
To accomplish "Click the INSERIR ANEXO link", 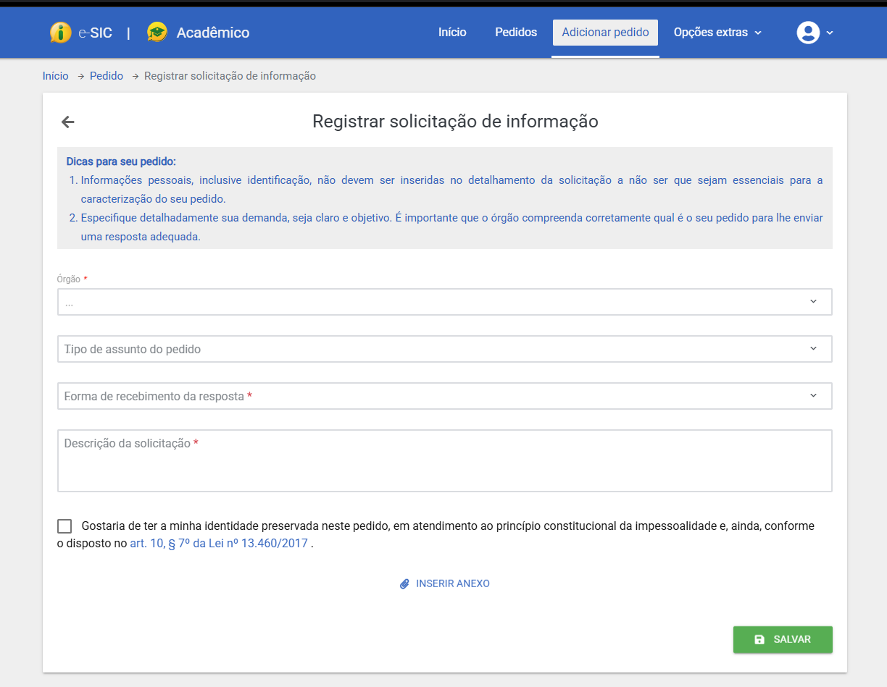I will pos(452,583).
